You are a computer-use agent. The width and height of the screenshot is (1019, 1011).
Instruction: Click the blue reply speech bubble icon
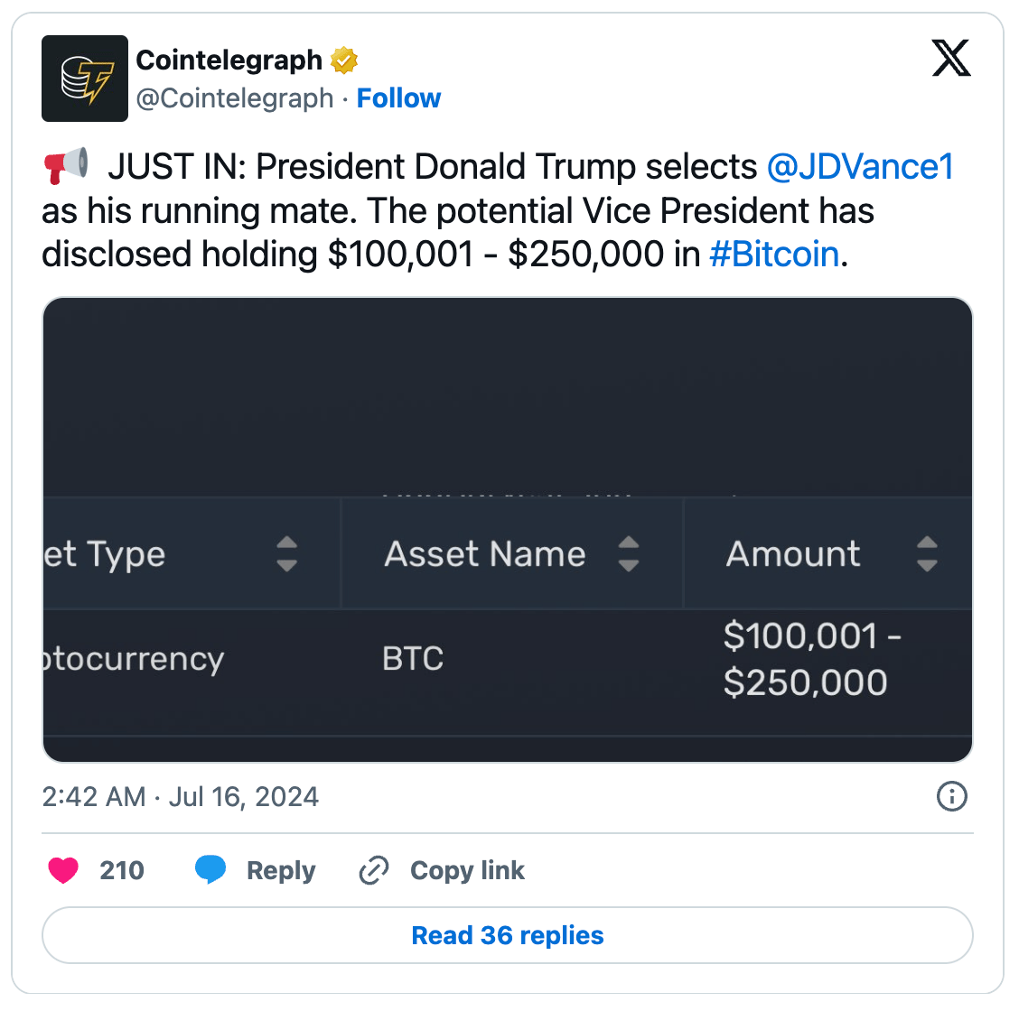coord(210,870)
